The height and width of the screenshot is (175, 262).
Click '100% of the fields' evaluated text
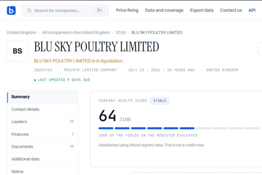148,136
